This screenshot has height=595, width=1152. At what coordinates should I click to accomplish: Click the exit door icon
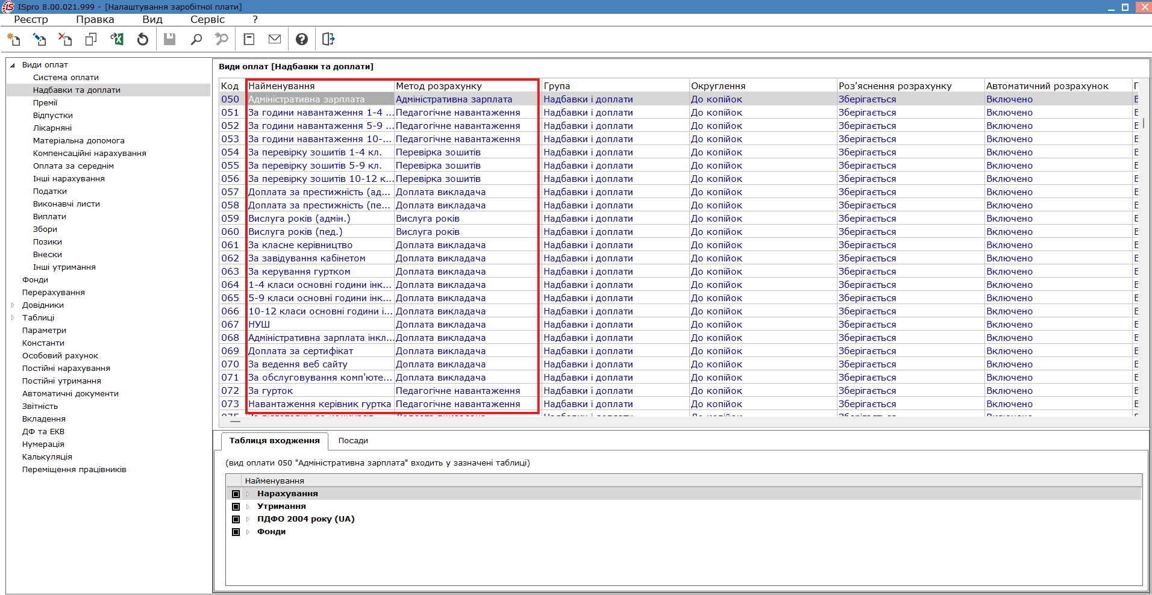pyautogui.click(x=328, y=39)
